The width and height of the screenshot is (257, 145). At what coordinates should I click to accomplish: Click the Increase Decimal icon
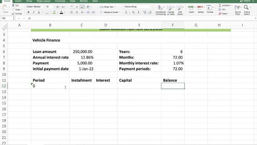tap(145, 12)
